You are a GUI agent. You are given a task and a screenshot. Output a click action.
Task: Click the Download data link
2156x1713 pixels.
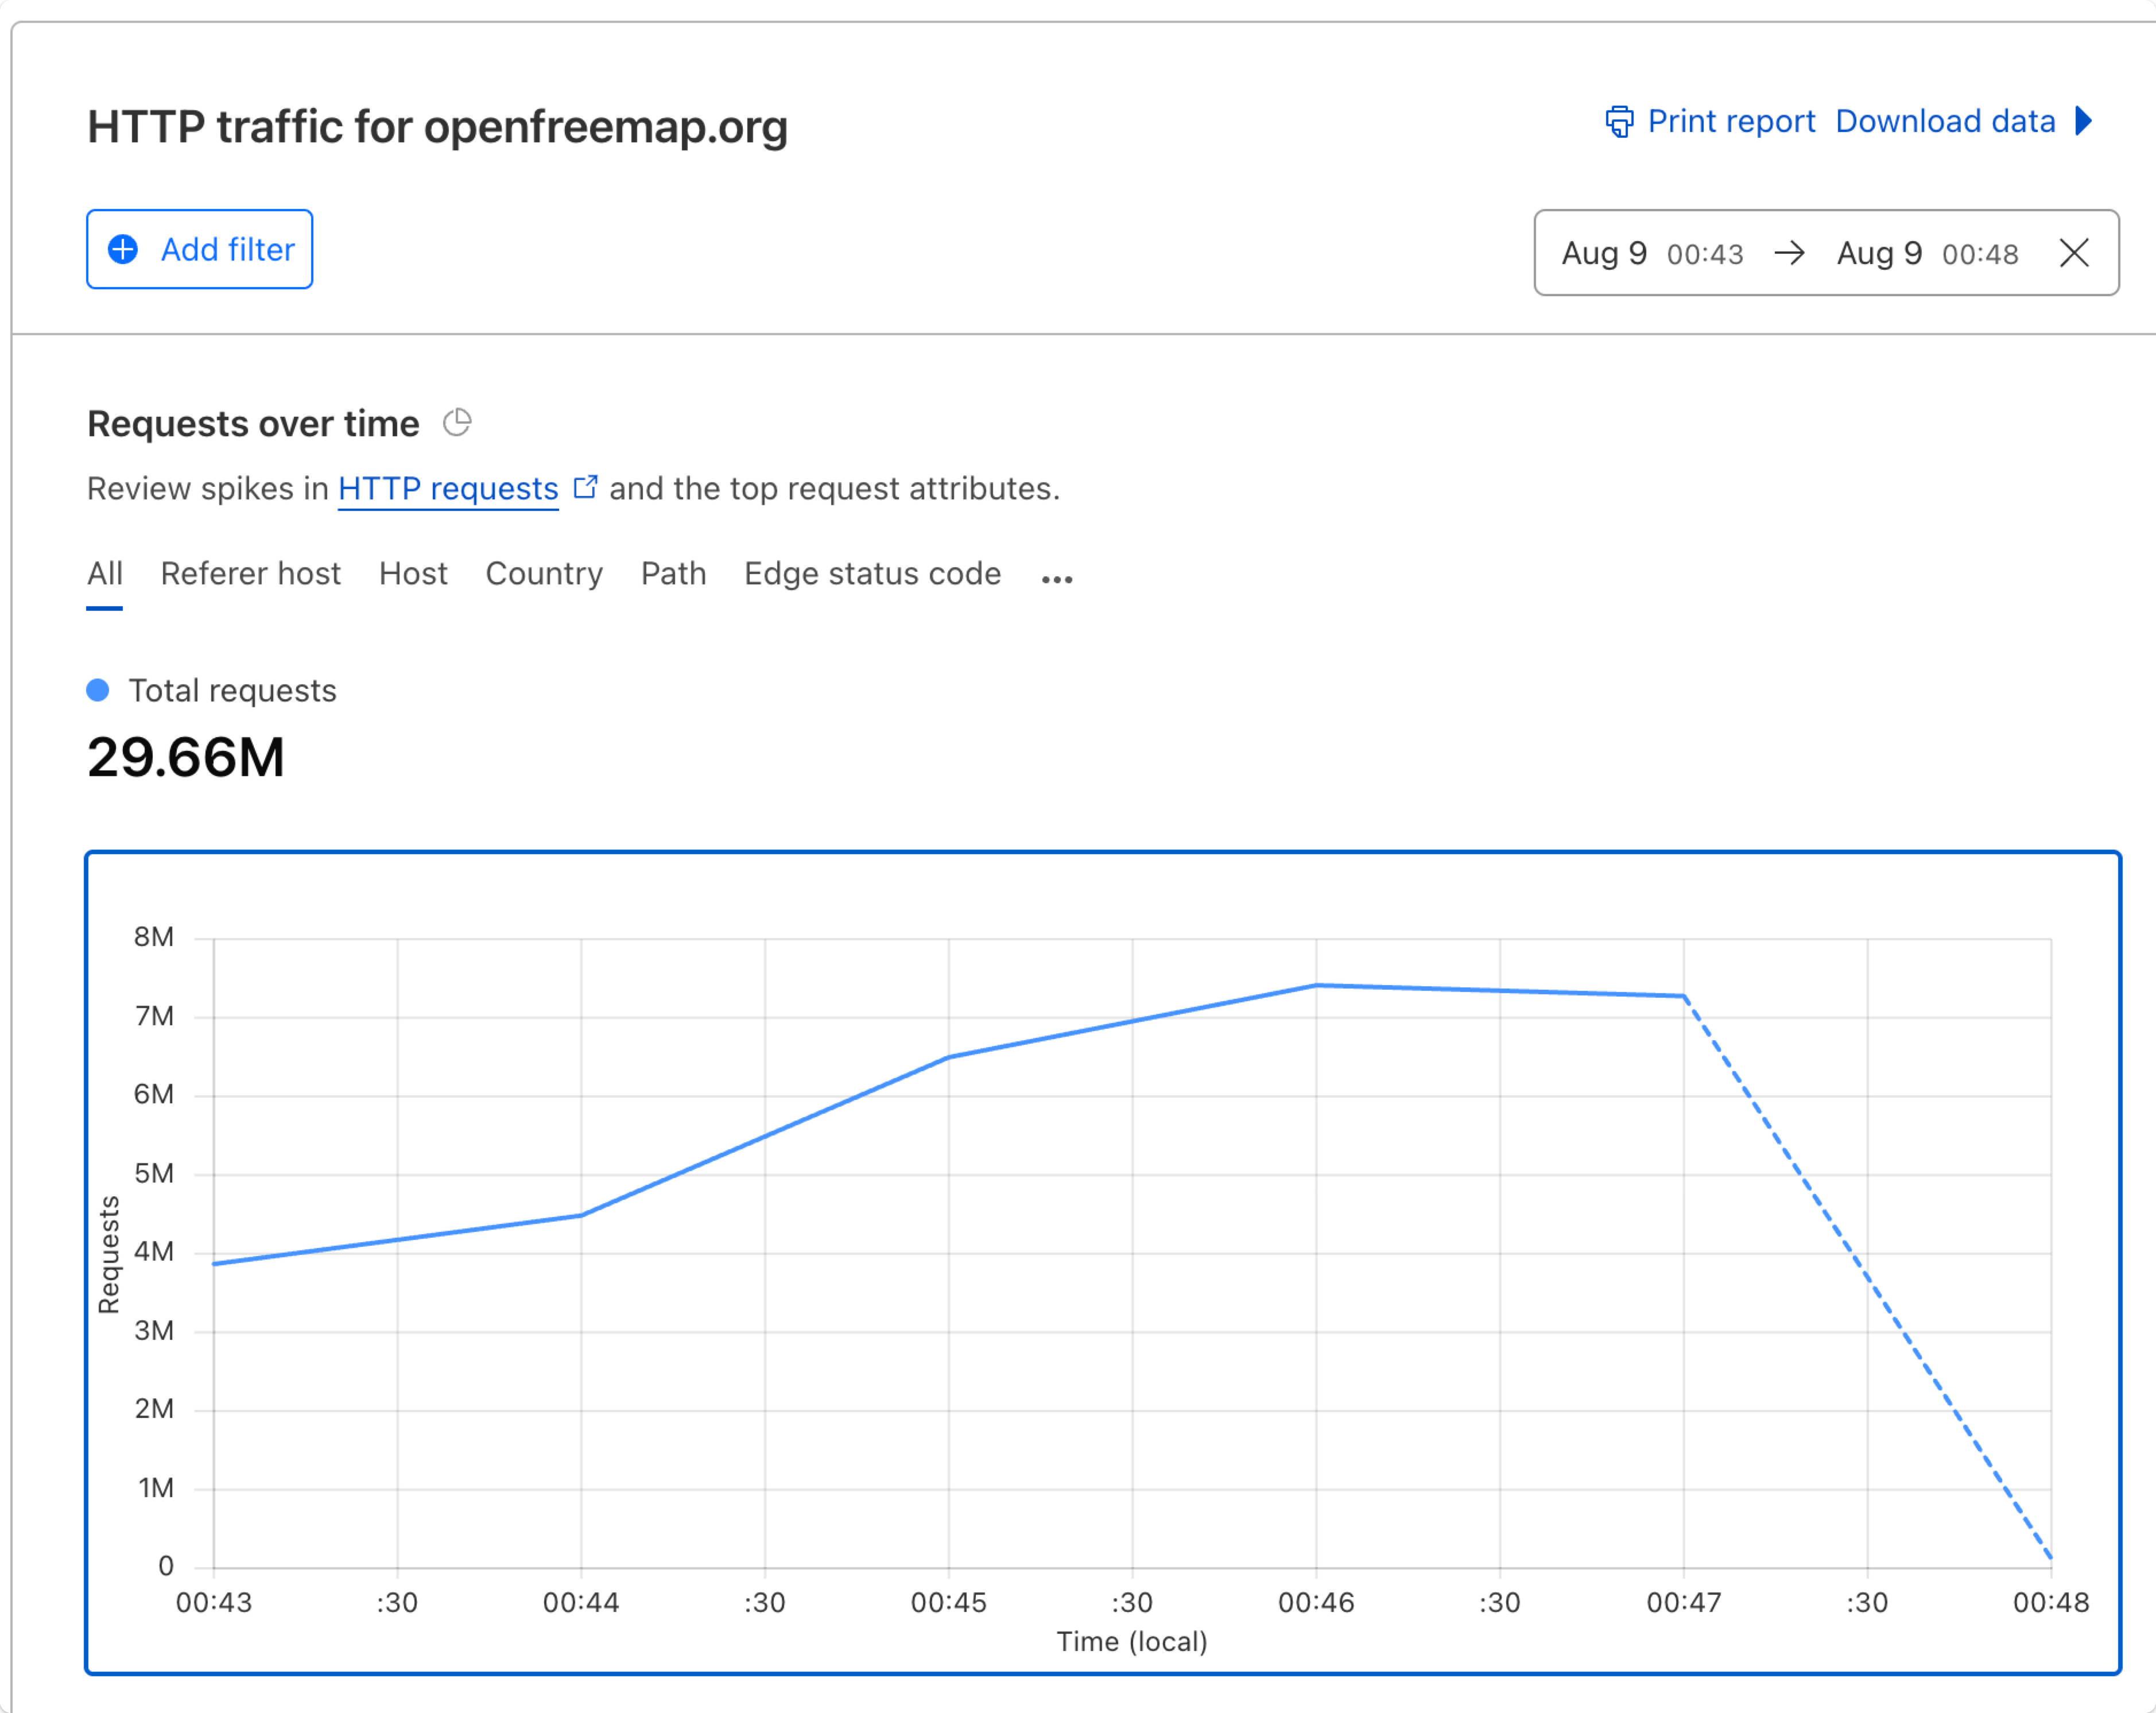[x=1945, y=121]
